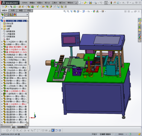
Task: Select 历史记录 history item in tree
Action: (x=10, y=23)
